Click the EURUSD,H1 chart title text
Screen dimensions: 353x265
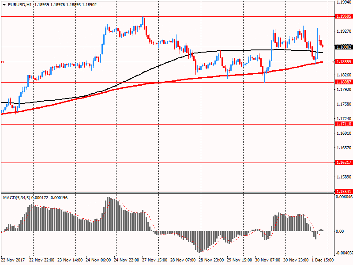(20, 5)
